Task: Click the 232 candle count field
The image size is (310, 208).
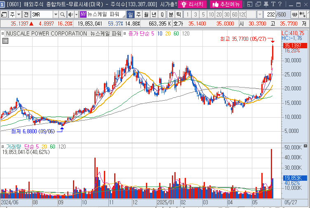Action: (x=270, y=14)
